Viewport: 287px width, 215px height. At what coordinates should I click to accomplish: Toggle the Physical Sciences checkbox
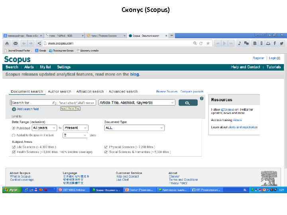pos(106,147)
